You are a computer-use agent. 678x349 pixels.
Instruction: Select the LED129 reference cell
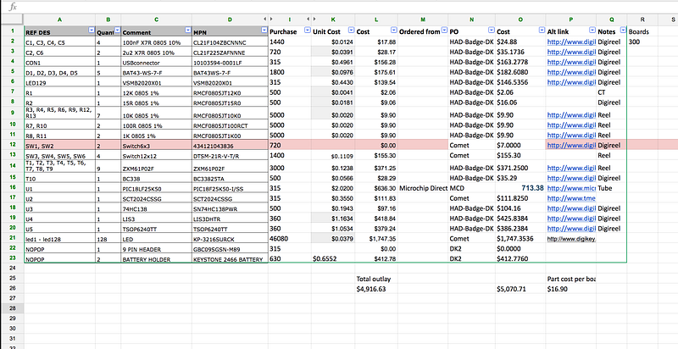pyautogui.click(x=59, y=82)
